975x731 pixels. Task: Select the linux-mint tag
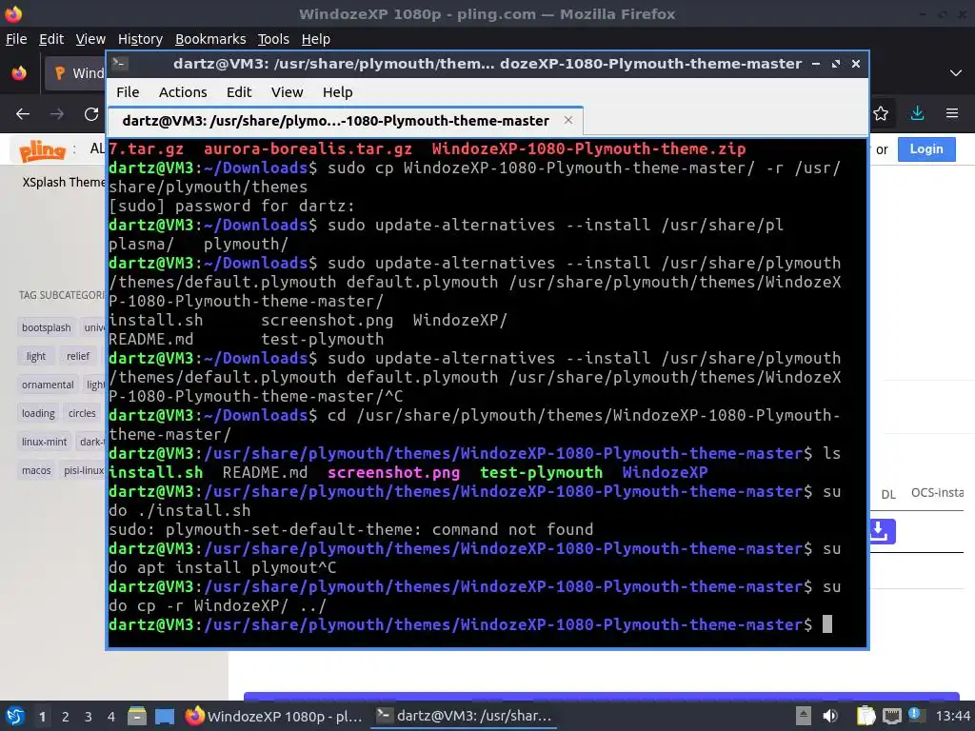[x=44, y=442]
